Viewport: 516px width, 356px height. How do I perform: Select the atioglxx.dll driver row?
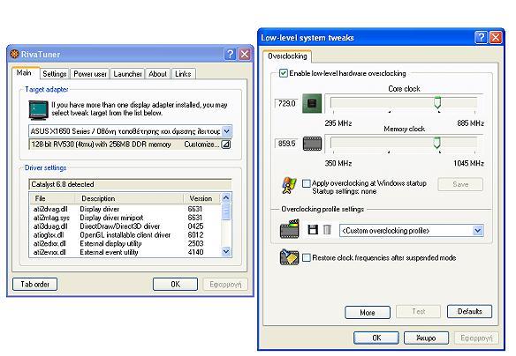coord(125,235)
